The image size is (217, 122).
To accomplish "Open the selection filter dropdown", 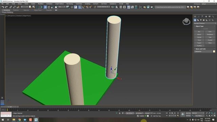I will [24, 7].
